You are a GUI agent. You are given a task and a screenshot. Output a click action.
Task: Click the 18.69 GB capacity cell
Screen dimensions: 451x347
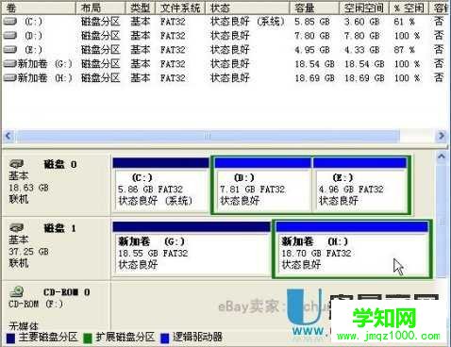314,78
